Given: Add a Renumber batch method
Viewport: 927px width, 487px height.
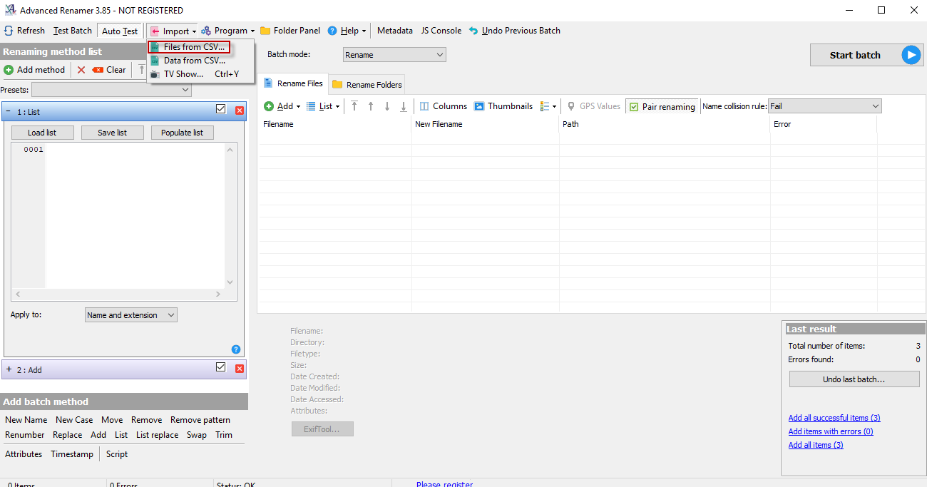Looking at the screenshot, I should click(25, 435).
